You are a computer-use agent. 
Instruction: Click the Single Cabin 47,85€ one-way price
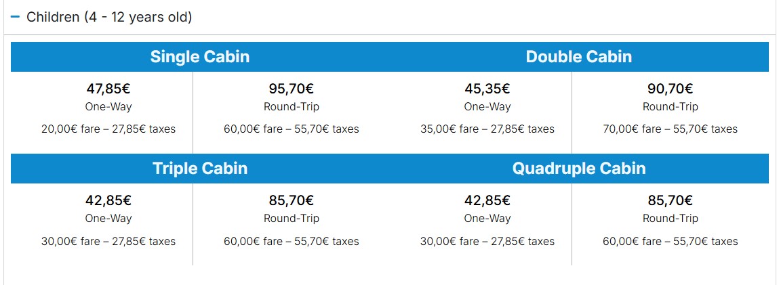(108, 89)
